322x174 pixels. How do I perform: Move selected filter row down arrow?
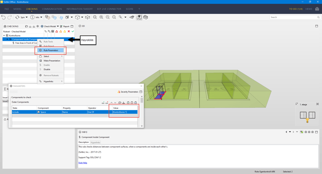click(x=115, y=103)
